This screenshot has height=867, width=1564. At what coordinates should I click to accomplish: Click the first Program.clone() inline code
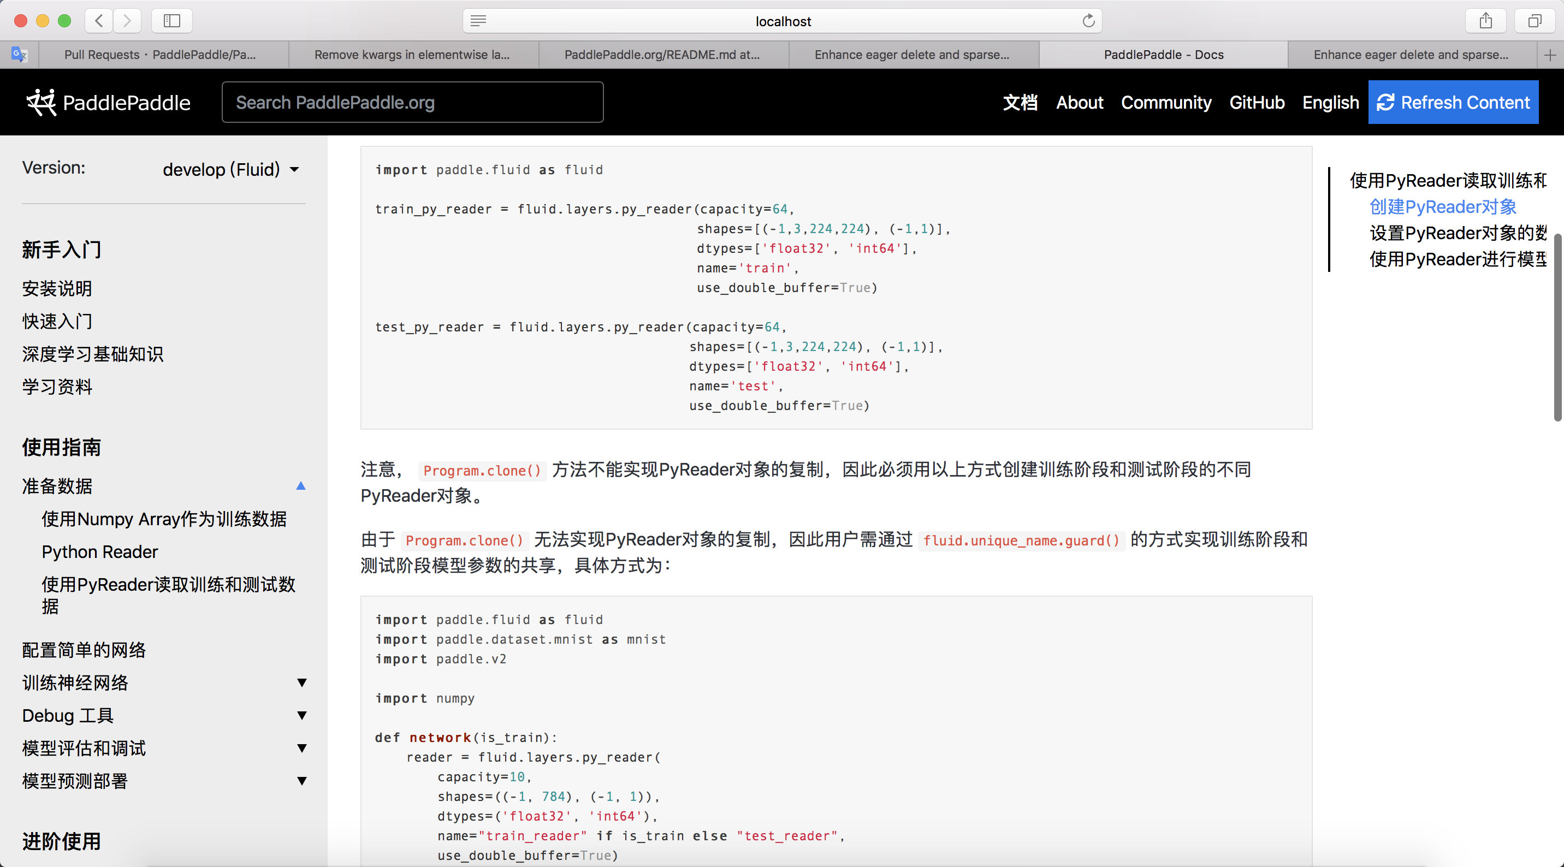482,471
